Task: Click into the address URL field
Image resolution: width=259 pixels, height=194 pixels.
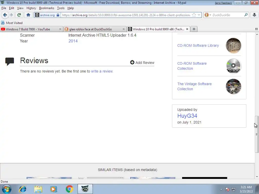Action: pyautogui.click(x=126, y=15)
